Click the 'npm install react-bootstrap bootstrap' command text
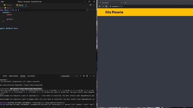 point(25,88)
